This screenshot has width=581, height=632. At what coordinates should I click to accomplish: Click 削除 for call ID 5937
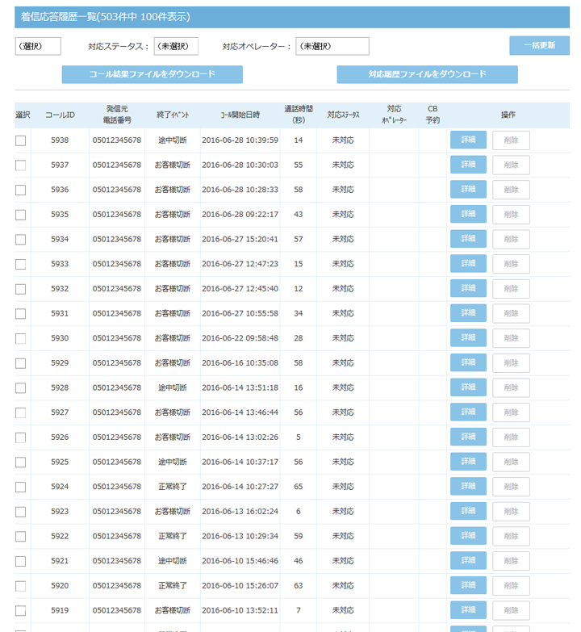click(x=511, y=165)
